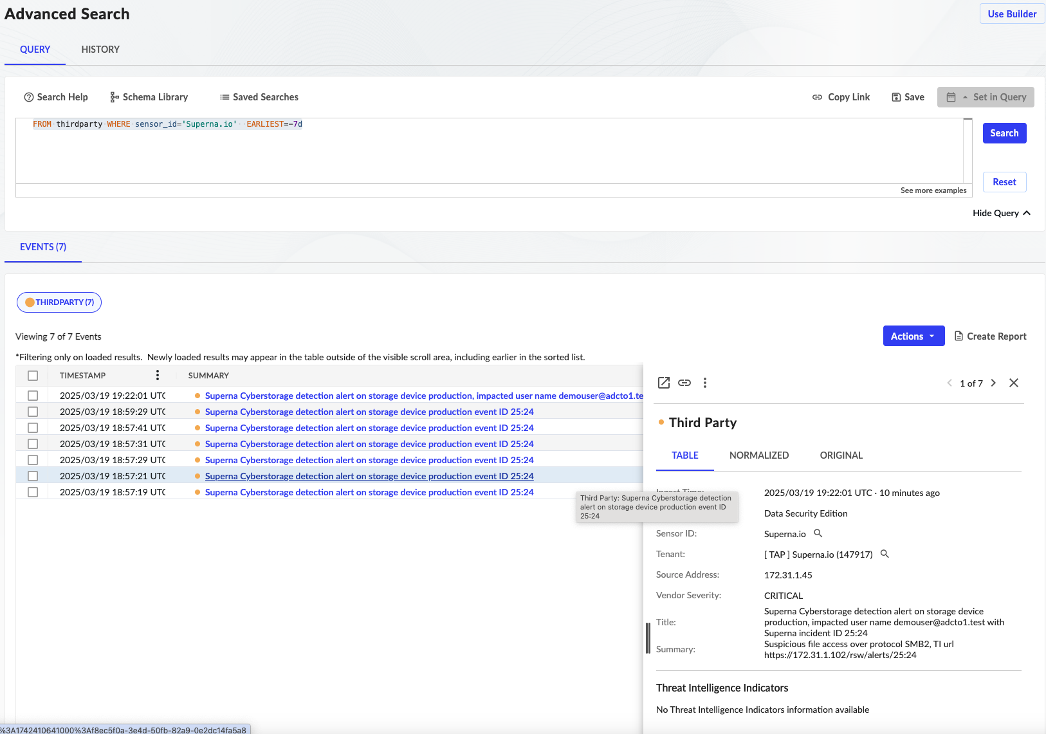
Task: Open the 18:57:41 alert summary link
Action: (x=369, y=428)
